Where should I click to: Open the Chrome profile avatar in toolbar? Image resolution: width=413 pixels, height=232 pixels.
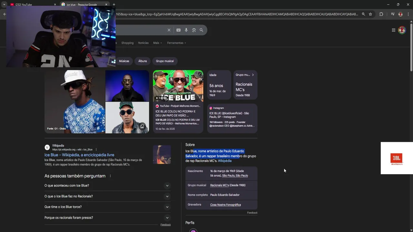pos(400,14)
